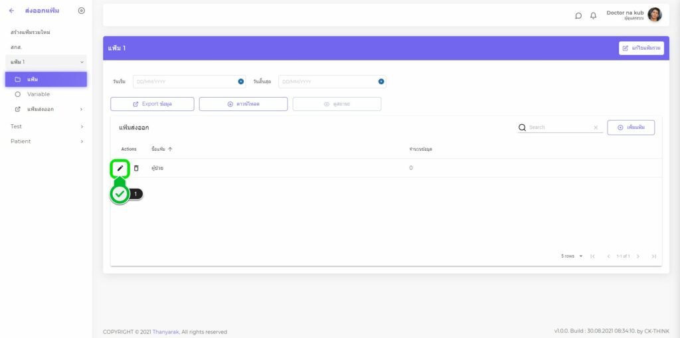Open the start date calendar picker icon
Screen dimensions: 680x338
coord(241,82)
